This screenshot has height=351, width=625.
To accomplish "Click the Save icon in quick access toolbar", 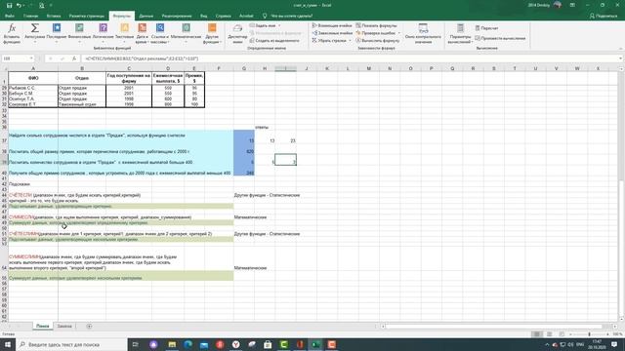I will [x=9, y=5].
